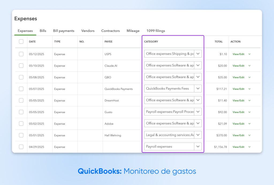
Task: Check the Gusto expense row
Action: click(21, 112)
